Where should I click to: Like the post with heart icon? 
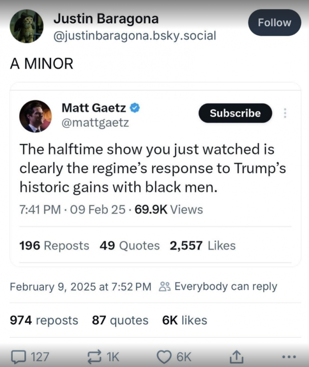[x=165, y=357]
